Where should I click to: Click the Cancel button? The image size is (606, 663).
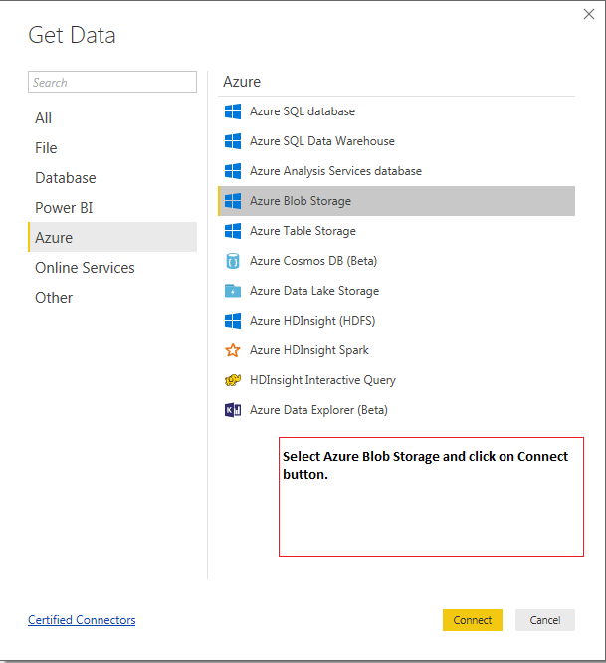click(545, 620)
